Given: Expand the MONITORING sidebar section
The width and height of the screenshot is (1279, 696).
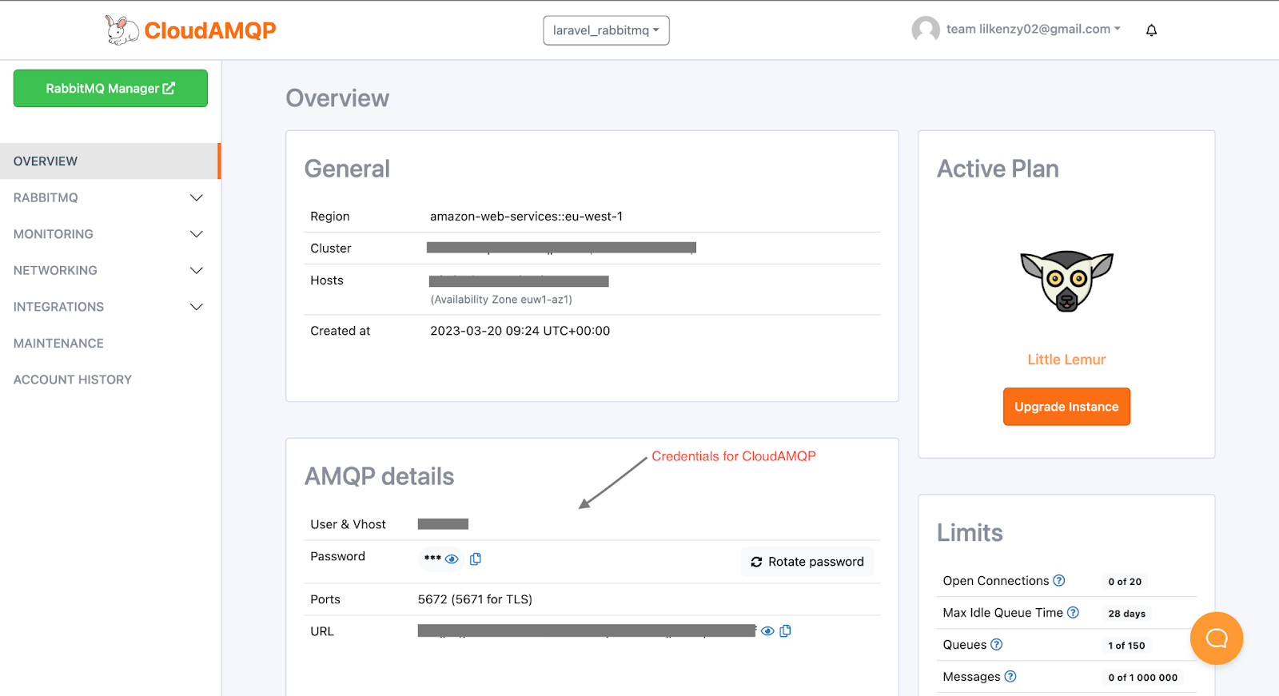Looking at the screenshot, I should coord(110,234).
